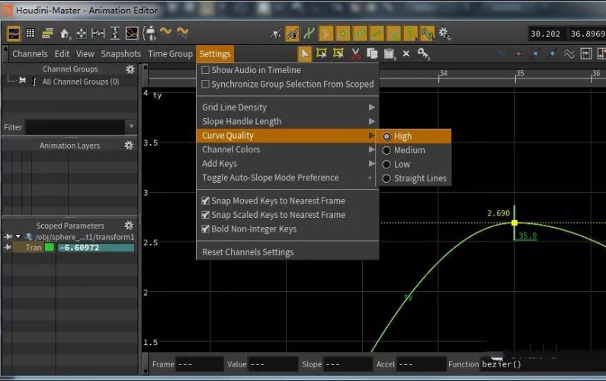Viewport: 606px width, 381px height.
Task: Open the View menu
Action: [x=85, y=53]
